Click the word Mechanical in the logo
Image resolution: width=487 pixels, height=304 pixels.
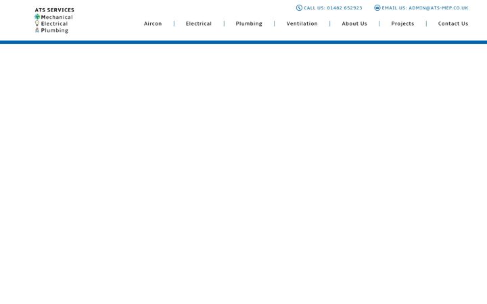[57, 17]
